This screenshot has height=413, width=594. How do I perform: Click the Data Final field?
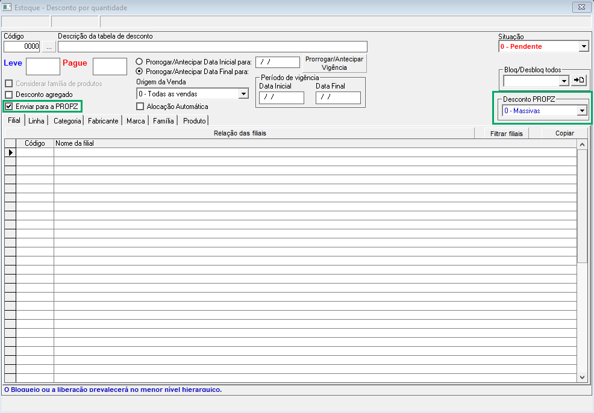point(338,98)
